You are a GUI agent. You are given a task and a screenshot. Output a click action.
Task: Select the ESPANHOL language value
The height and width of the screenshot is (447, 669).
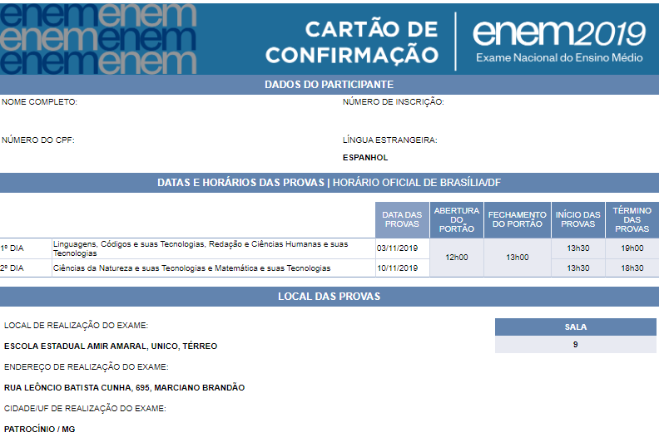[365, 158]
